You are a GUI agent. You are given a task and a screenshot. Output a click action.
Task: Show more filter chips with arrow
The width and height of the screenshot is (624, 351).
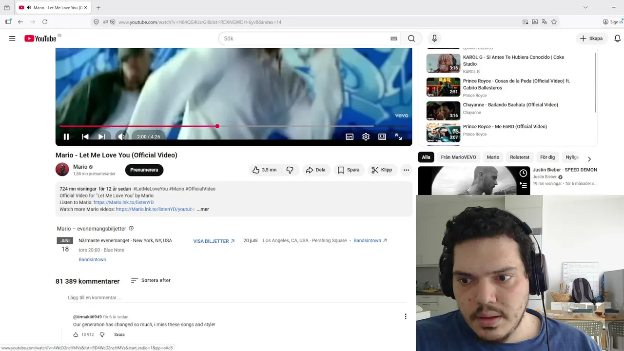[589, 159]
